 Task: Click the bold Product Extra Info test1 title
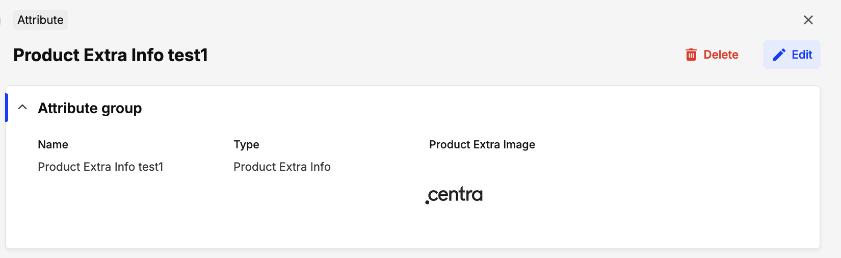click(110, 55)
